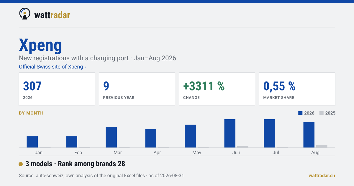Open the Official Swiss site of Xpeng link

tap(52, 67)
